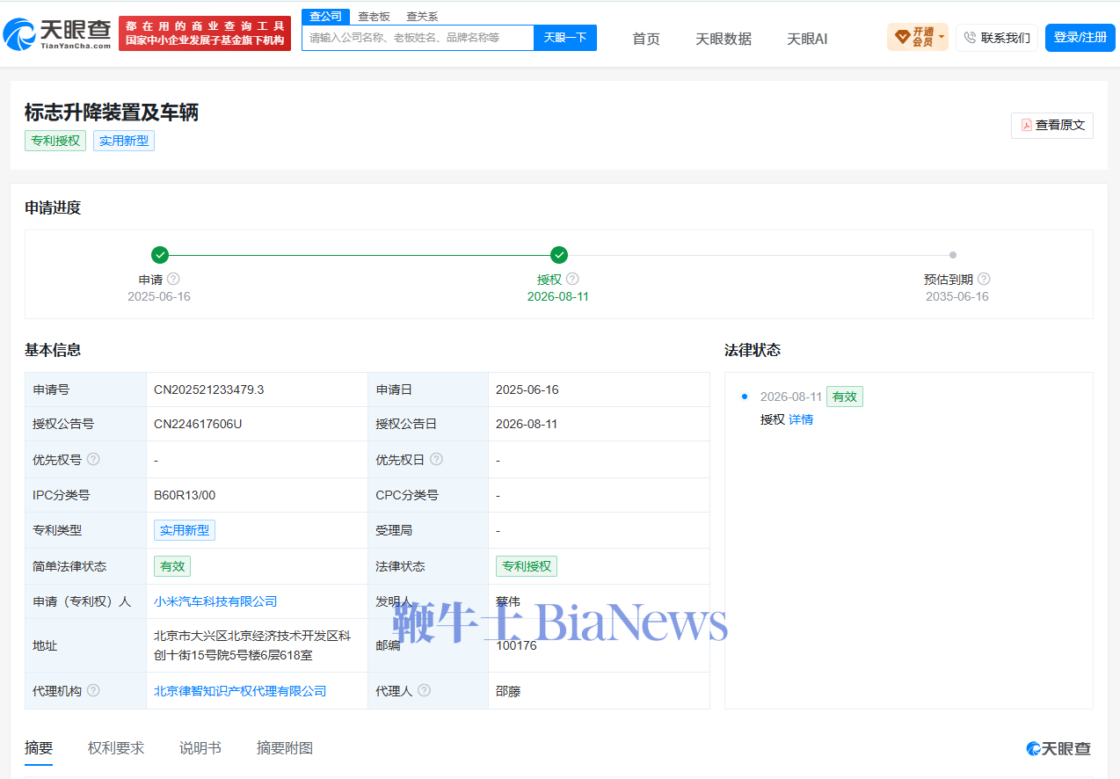Click the blue bullet at legal status 2026-08-11
This screenshot has width=1120, height=779.
click(745, 397)
